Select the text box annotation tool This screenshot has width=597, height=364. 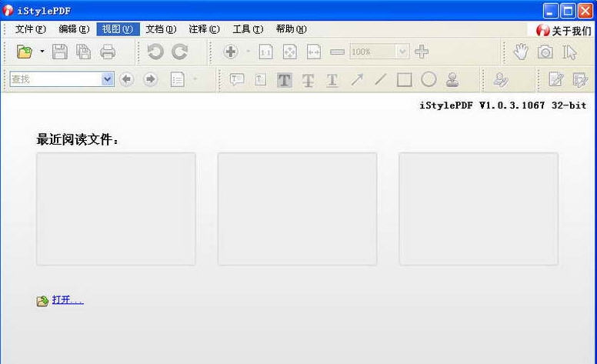[x=261, y=79]
